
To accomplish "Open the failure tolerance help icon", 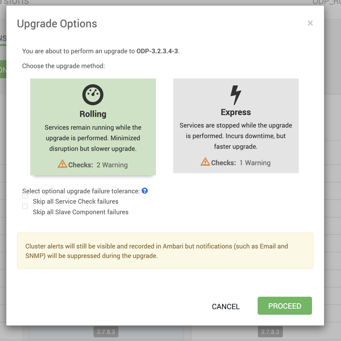I will (x=145, y=191).
